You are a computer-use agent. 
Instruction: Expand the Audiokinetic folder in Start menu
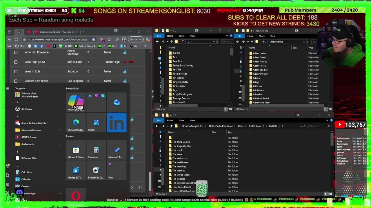coord(60,144)
